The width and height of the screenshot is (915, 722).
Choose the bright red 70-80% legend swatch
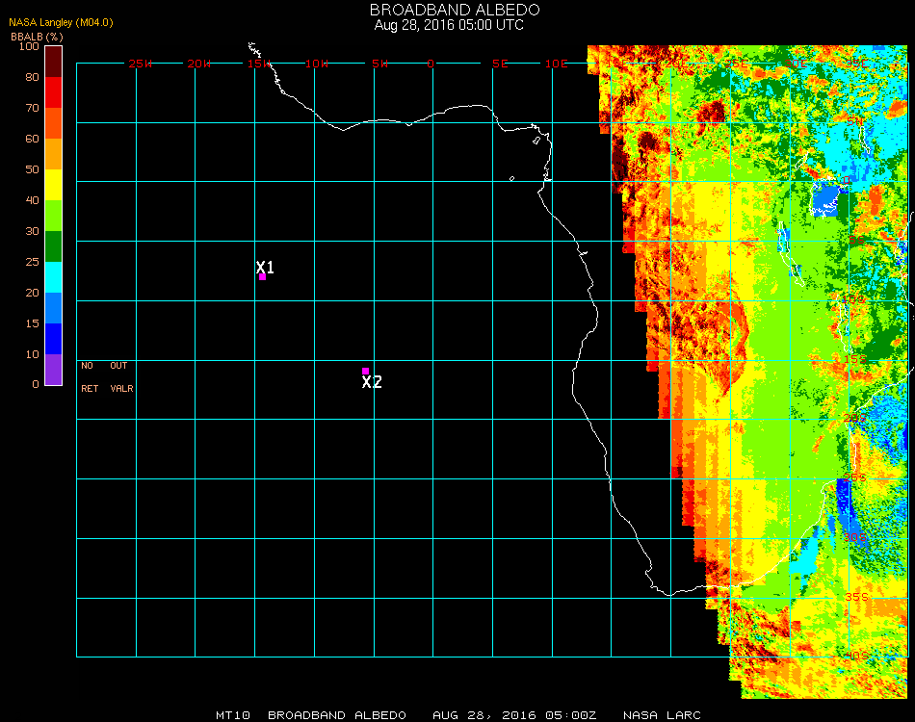(x=53, y=91)
